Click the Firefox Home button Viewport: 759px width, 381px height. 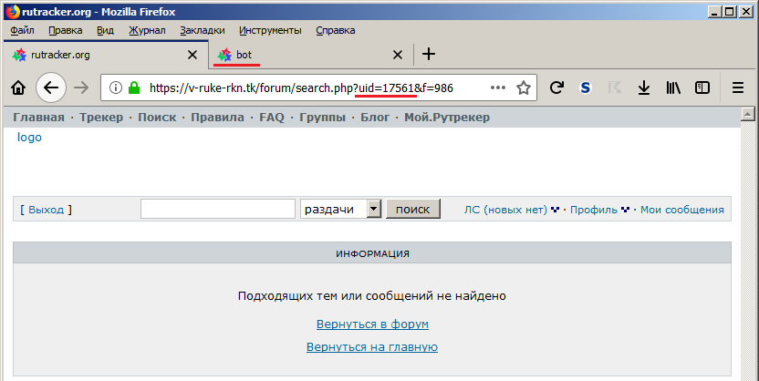pos(17,88)
